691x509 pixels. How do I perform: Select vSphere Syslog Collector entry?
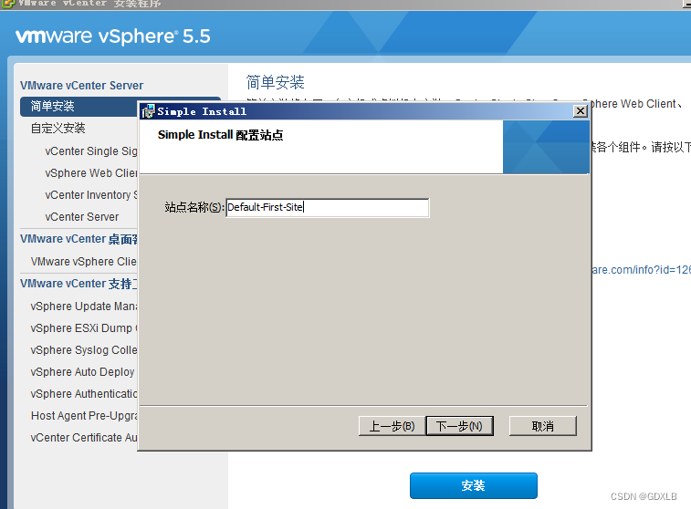point(84,350)
